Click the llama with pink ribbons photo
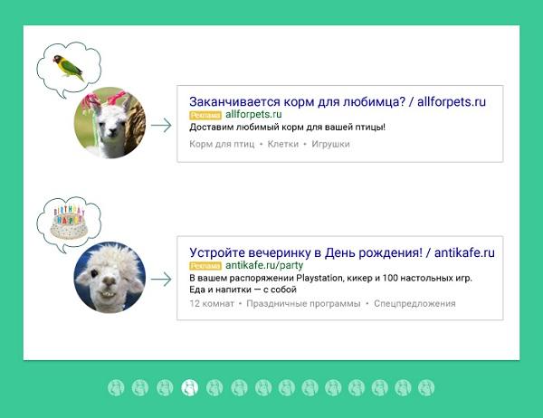This screenshot has width=543, height=418. 110,122
